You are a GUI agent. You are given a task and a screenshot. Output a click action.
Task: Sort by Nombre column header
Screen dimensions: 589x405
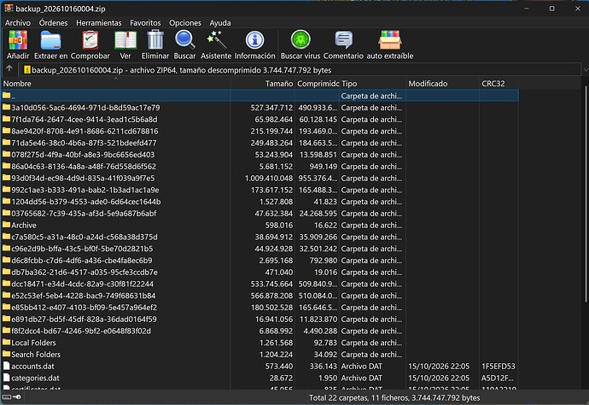(x=116, y=84)
